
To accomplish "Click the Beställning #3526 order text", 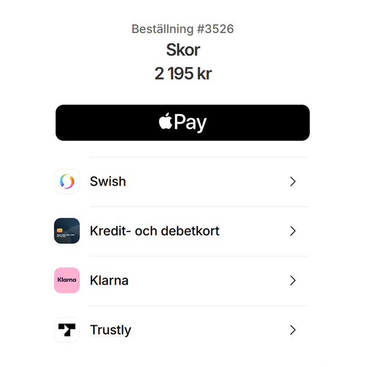I will tap(183, 29).
